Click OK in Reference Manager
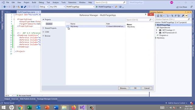195x110 pixels. pyautogui.click(x=135, y=88)
